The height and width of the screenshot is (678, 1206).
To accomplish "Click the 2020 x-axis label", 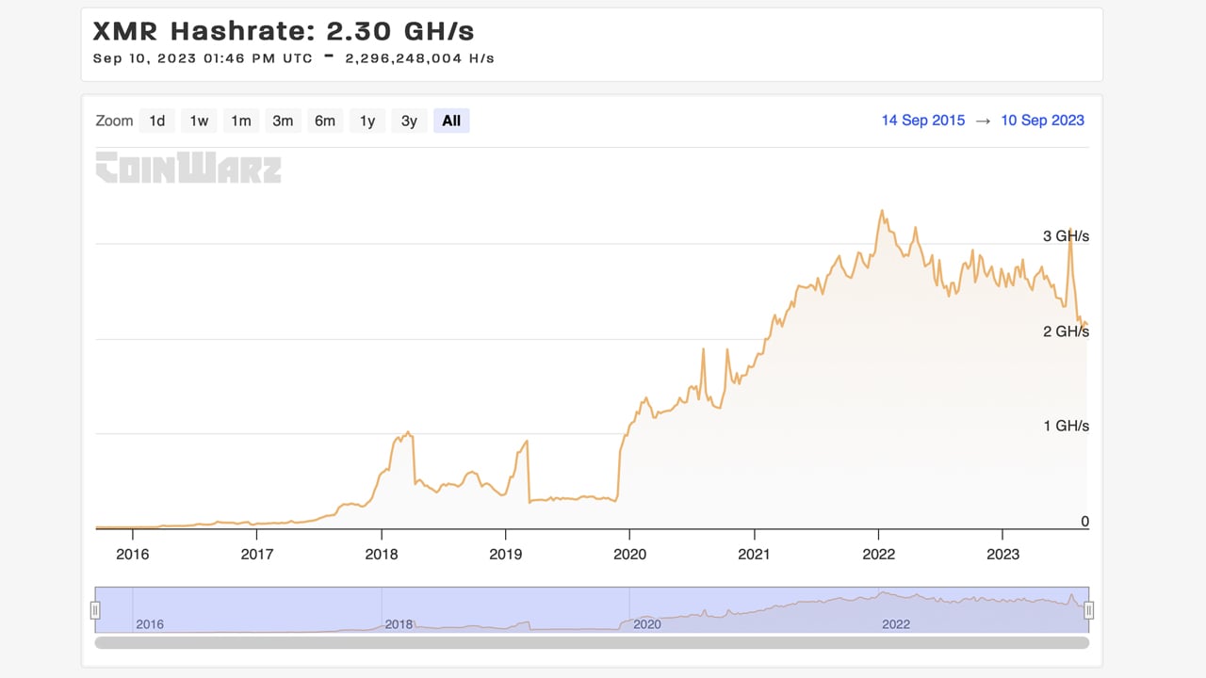I will (x=630, y=554).
